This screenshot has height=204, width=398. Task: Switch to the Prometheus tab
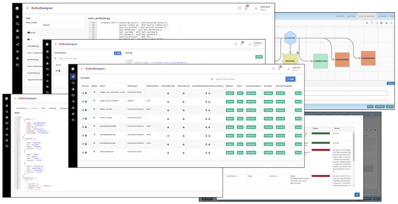[21, 108]
